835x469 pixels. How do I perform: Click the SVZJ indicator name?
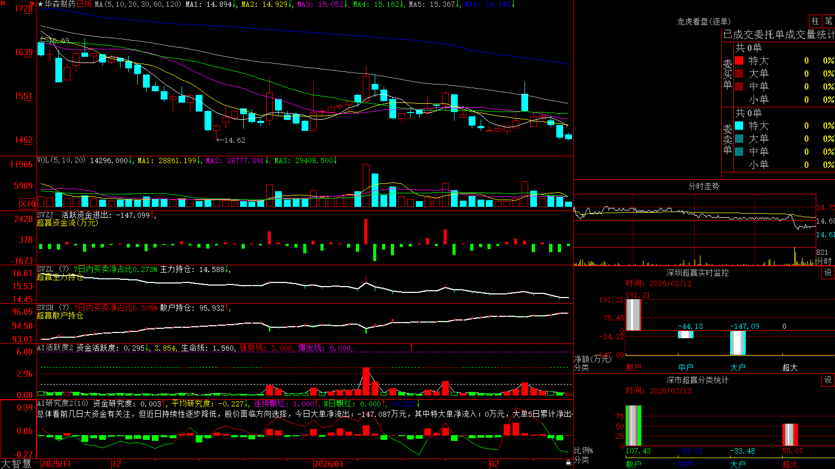pyautogui.click(x=45, y=215)
